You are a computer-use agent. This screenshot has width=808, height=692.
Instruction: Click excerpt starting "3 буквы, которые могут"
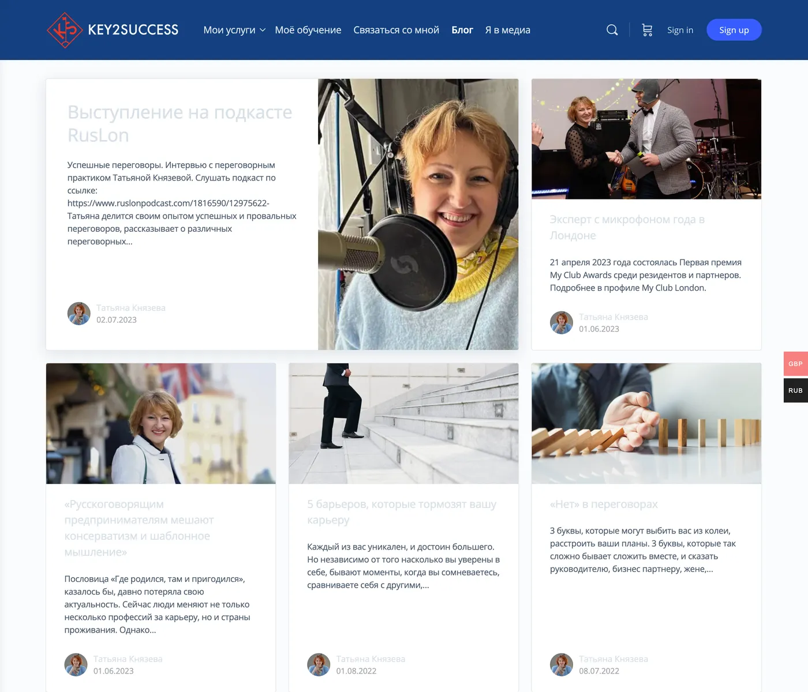pos(643,550)
